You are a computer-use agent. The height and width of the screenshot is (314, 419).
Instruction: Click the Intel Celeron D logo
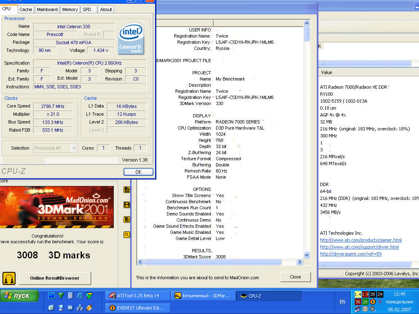click(131, 39)
